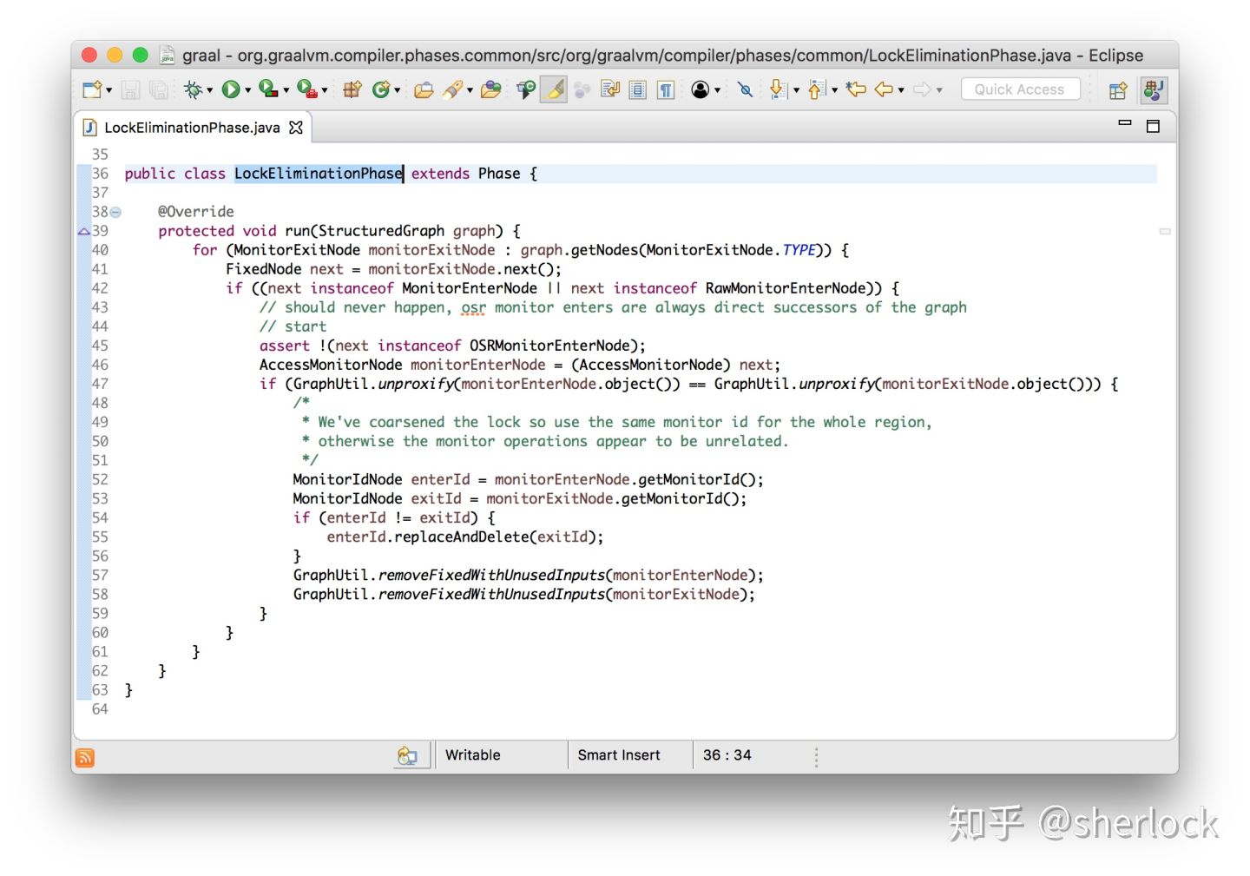1250x876 pixels.
Task: Toggle Mark Occurrences highlighter button
Action: (554, 89)
